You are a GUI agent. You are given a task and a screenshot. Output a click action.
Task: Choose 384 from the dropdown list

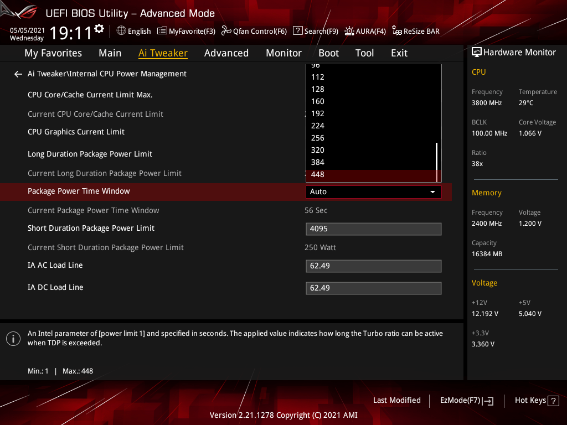371,162
